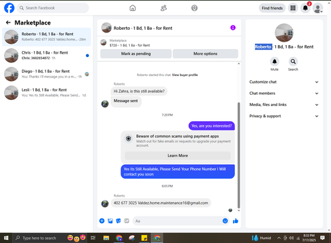
Task: Click the 'Yes, are you interested?' message
Action: coord(211,126)
